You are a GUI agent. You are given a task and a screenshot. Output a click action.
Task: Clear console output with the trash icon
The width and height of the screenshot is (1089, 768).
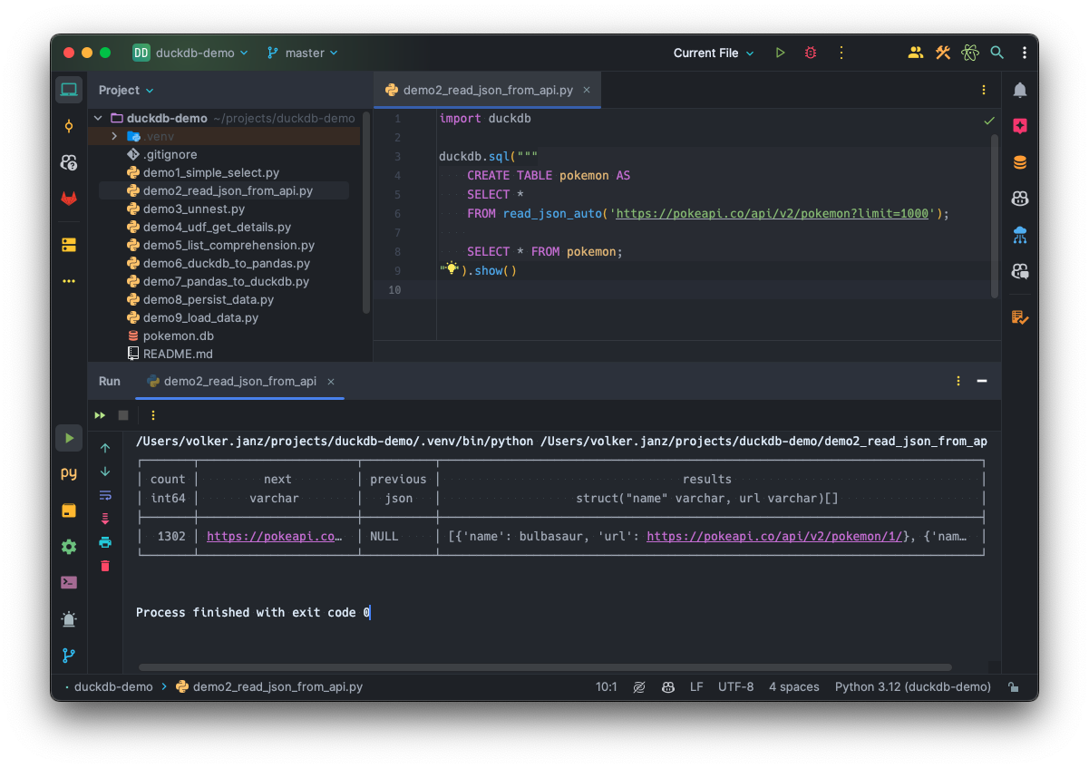pyautogui.click(x=104, y=565)
